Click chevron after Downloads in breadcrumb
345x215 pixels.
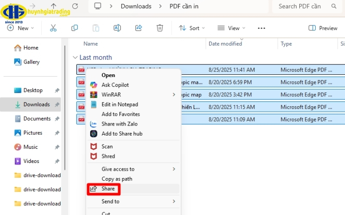click(x=160, y=6)
